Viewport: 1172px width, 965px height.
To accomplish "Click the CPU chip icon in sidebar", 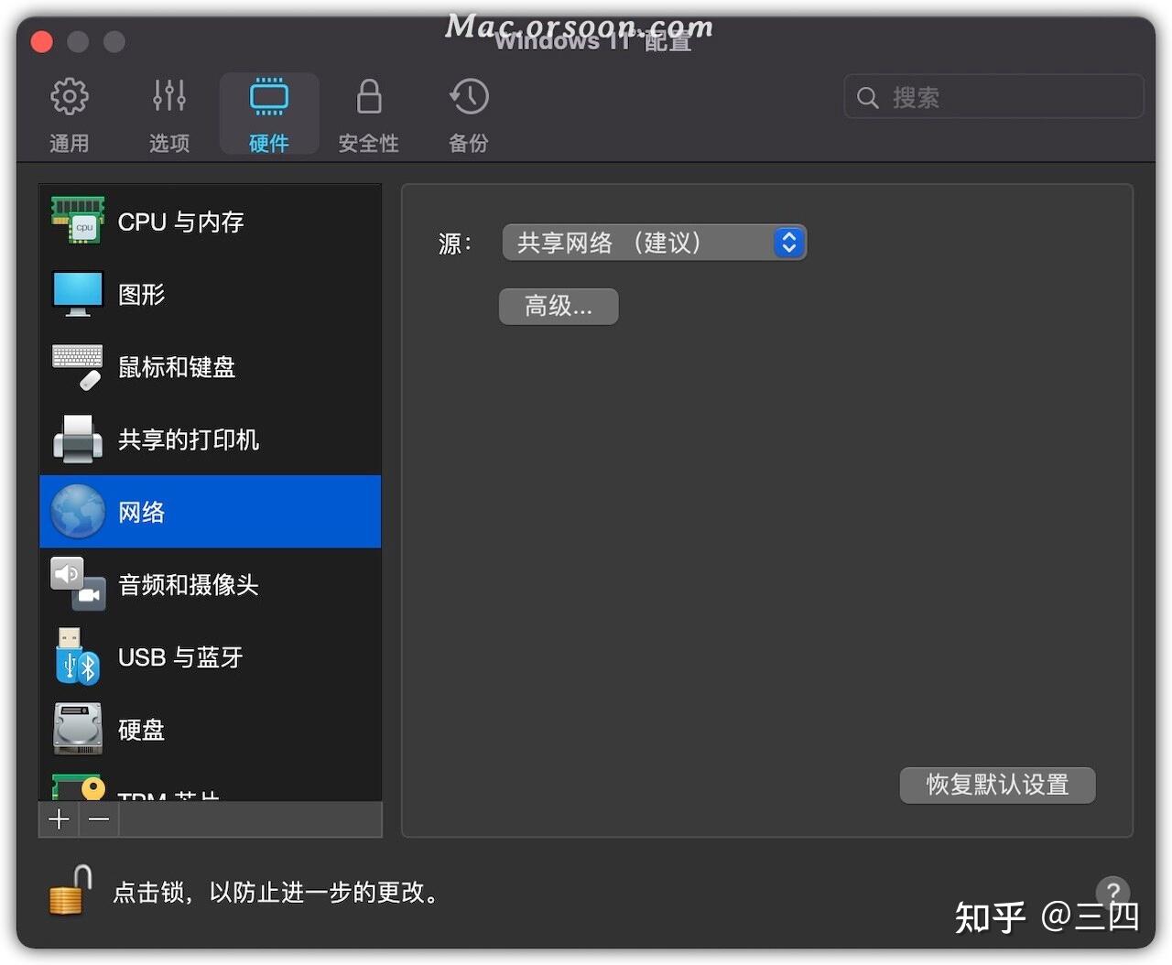I will coord(78,221).
